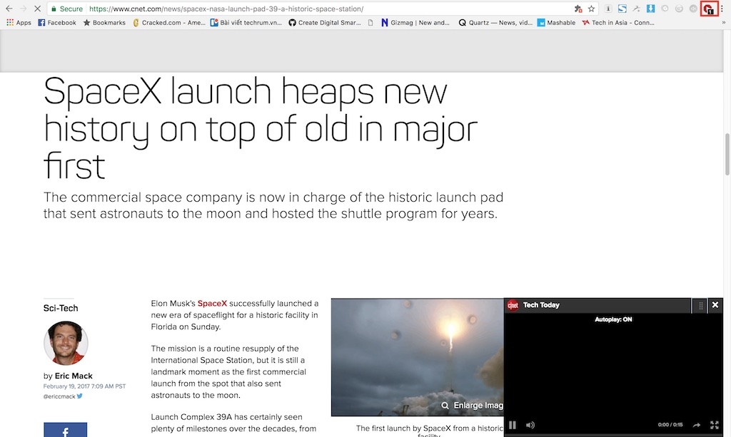Follow the red SpaceX link in the article
Image resolution: width=731 pixels, height=437 pixels.
point(212,304)
